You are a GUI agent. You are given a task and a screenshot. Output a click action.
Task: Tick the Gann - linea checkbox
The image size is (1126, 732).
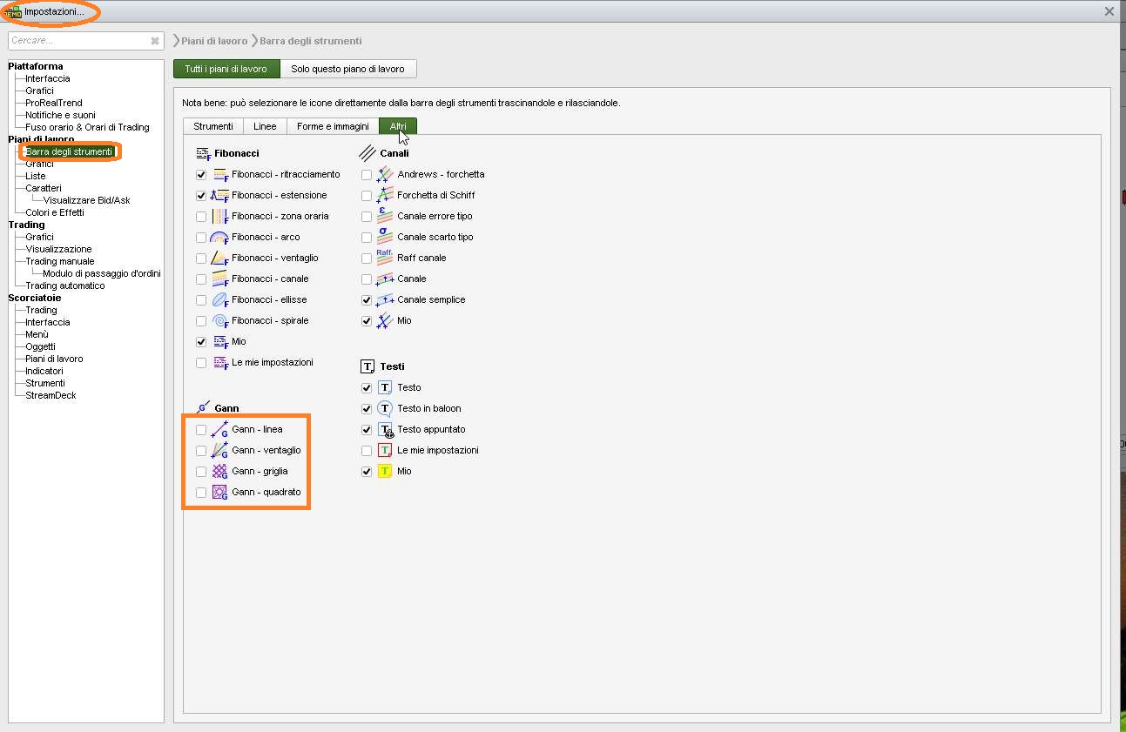201,429
